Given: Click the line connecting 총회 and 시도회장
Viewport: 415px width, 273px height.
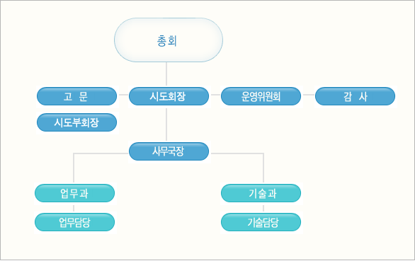Looking at the screenshot, I should coord(166,74).
